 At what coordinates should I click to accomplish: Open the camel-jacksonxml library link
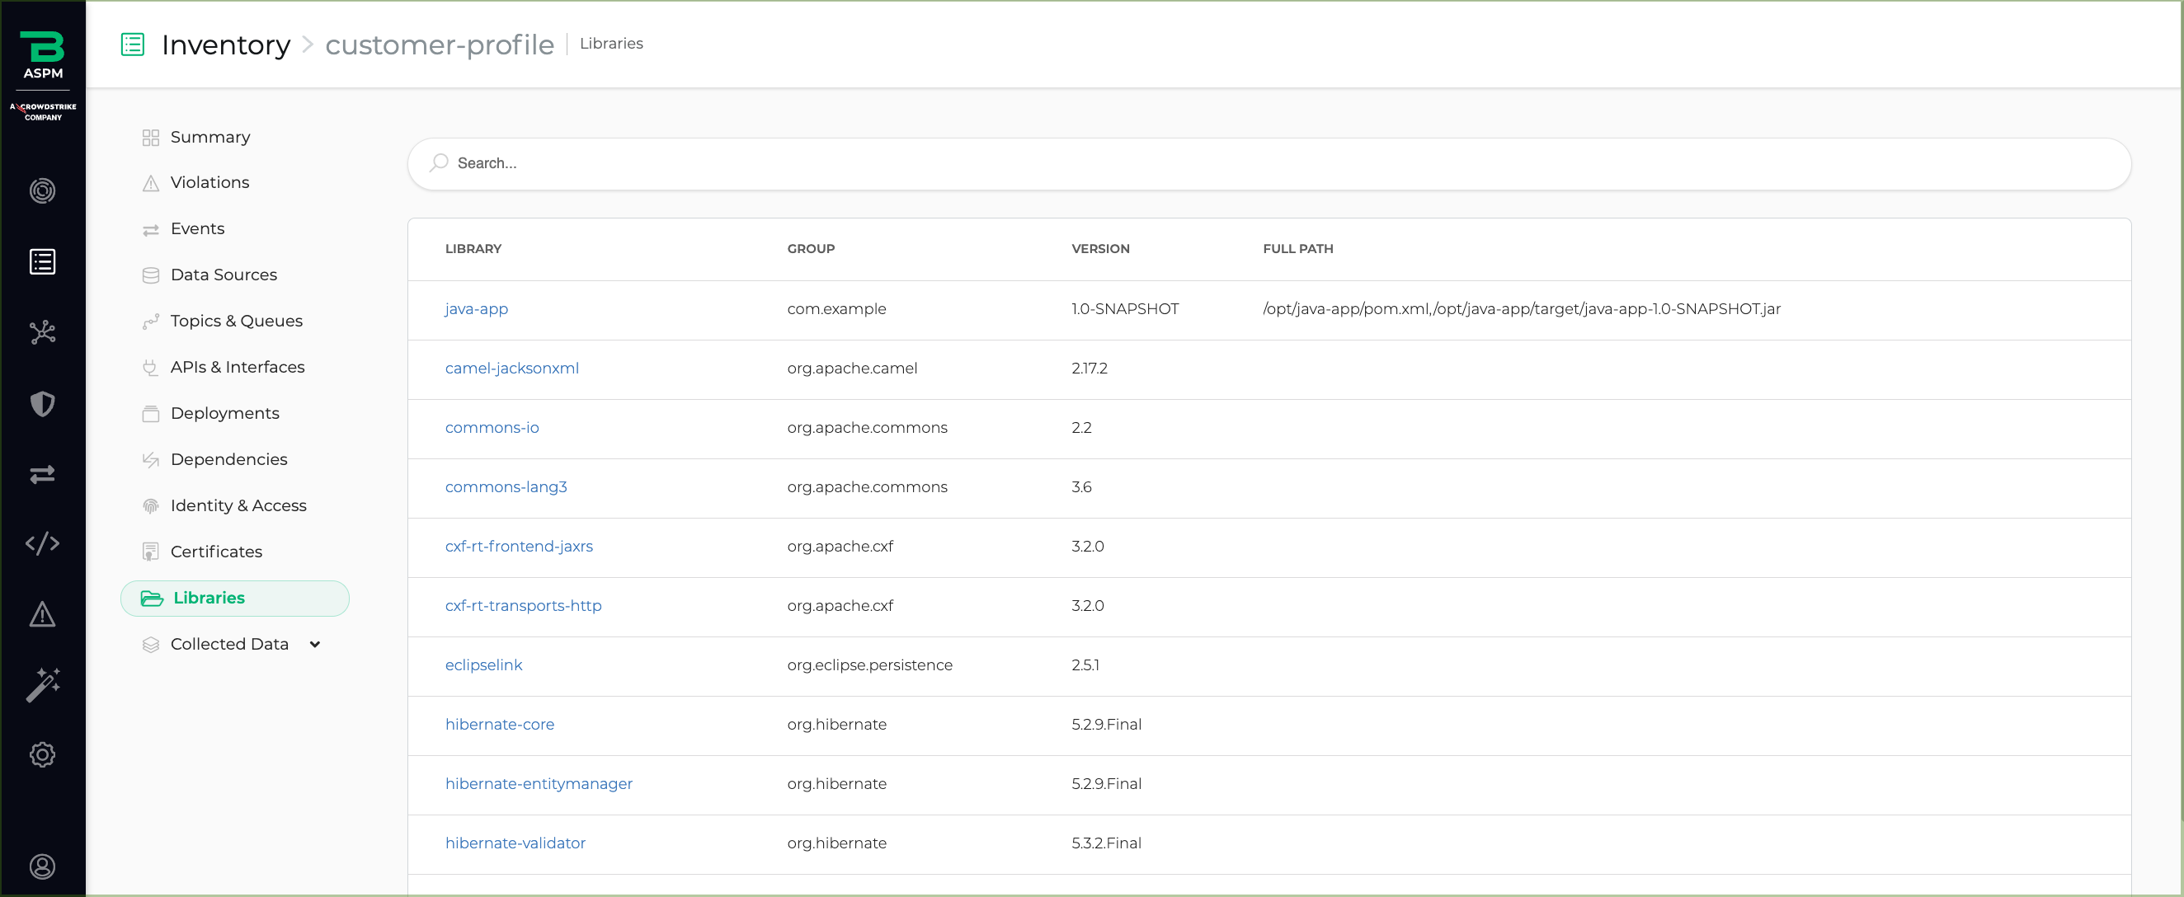(512, 369)
